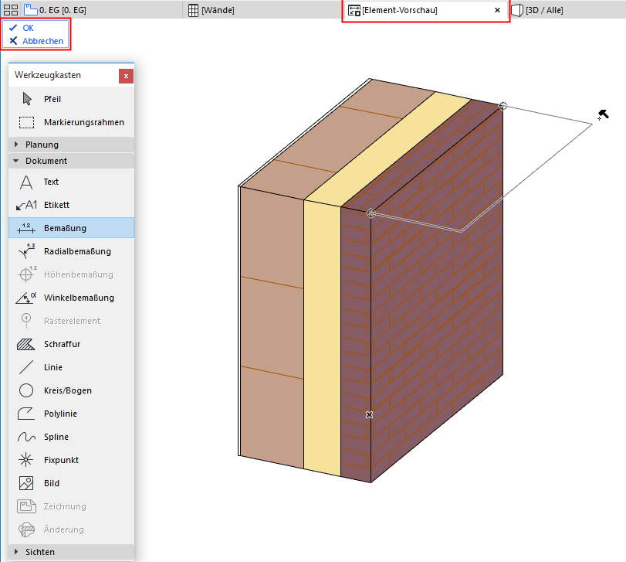Choose the Kreis/Bogen tool

pyautogui.click(x=71, y=390)
